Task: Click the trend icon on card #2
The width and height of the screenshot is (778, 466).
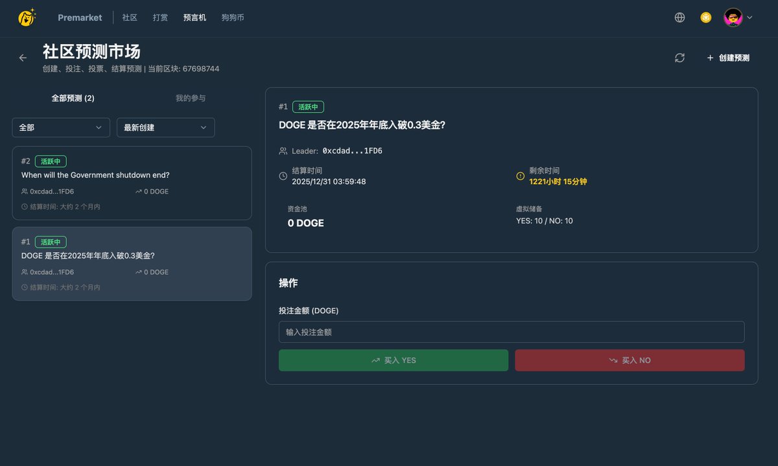Action: tap(139, 192)
